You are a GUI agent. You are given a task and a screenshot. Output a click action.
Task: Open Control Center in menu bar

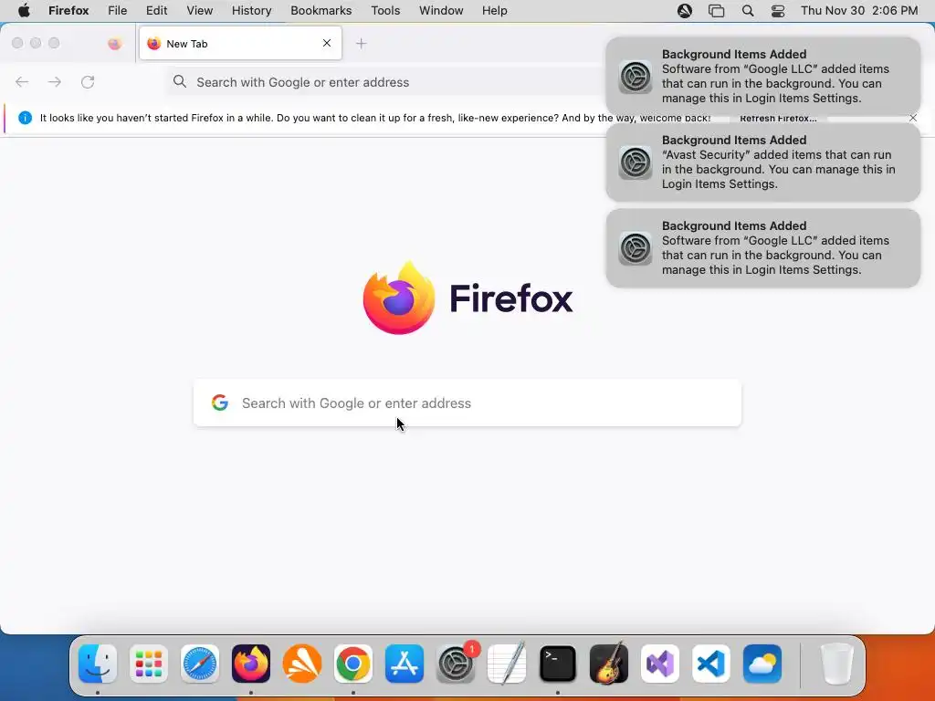pos(778,10)
